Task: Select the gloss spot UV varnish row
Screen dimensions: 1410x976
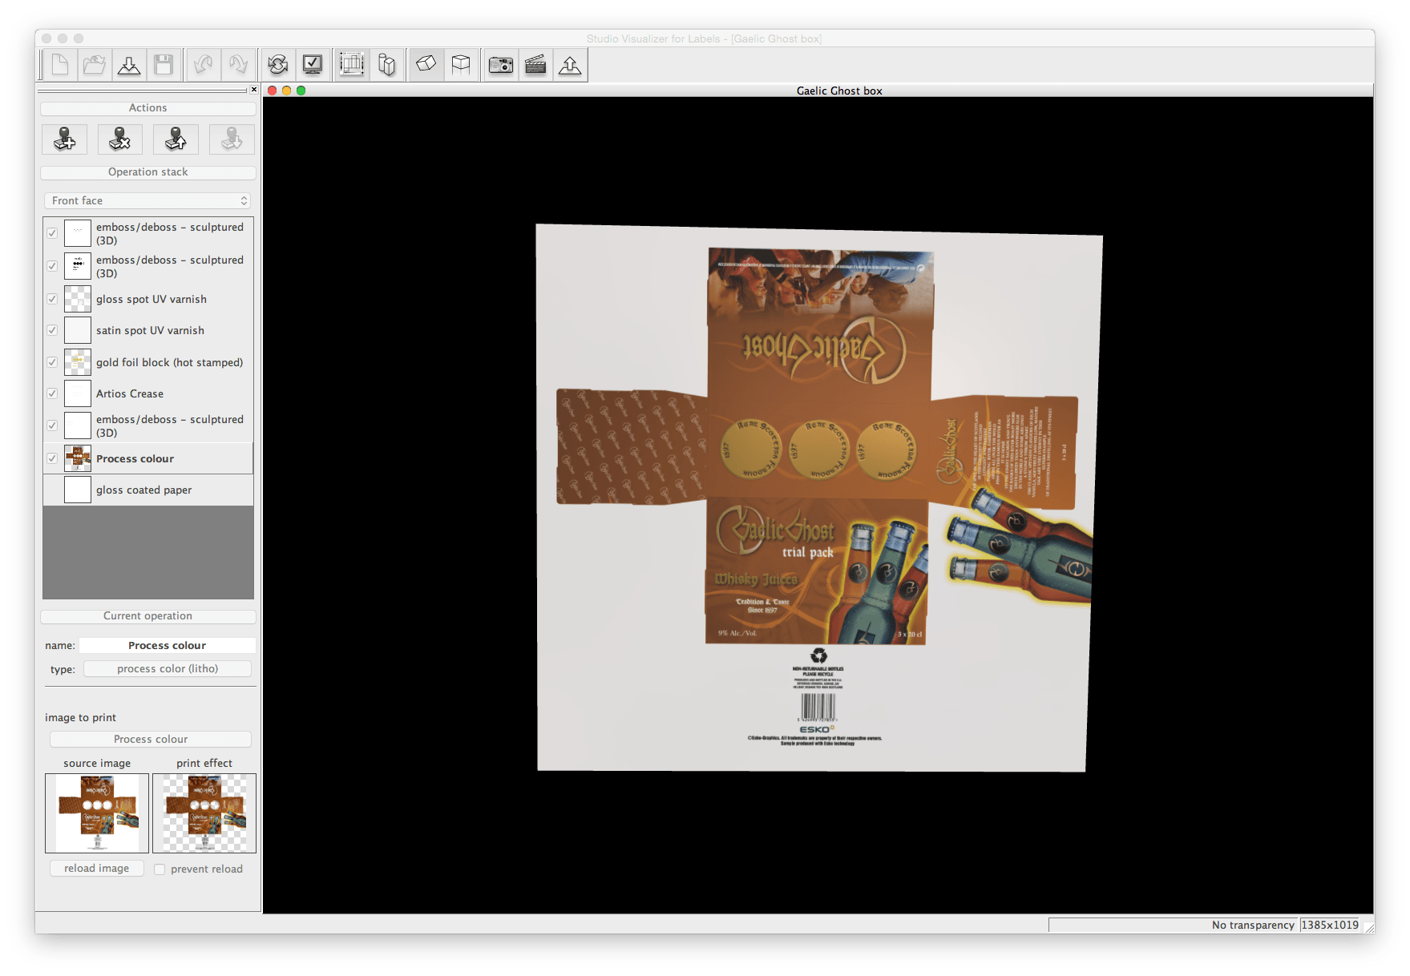Action: click(148, 299)
